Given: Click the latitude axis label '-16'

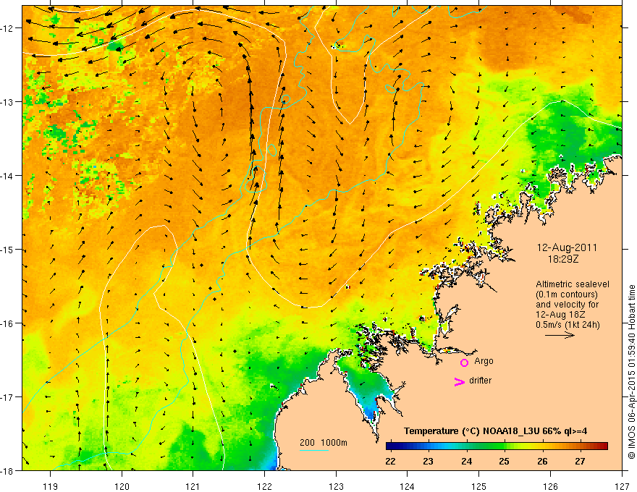Looking at the screenshot, I should pyautogui.click(x=8, y=323).
